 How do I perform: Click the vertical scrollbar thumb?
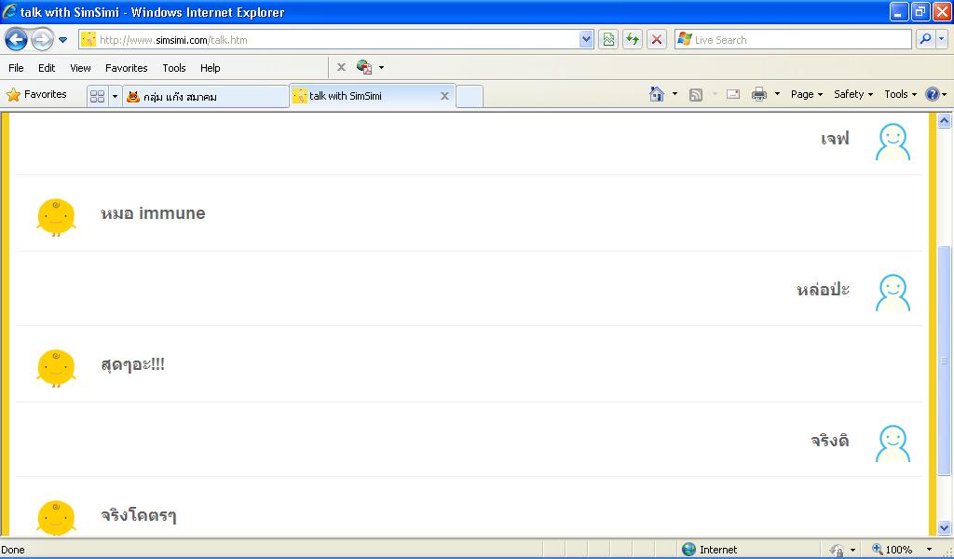[945, 361]
